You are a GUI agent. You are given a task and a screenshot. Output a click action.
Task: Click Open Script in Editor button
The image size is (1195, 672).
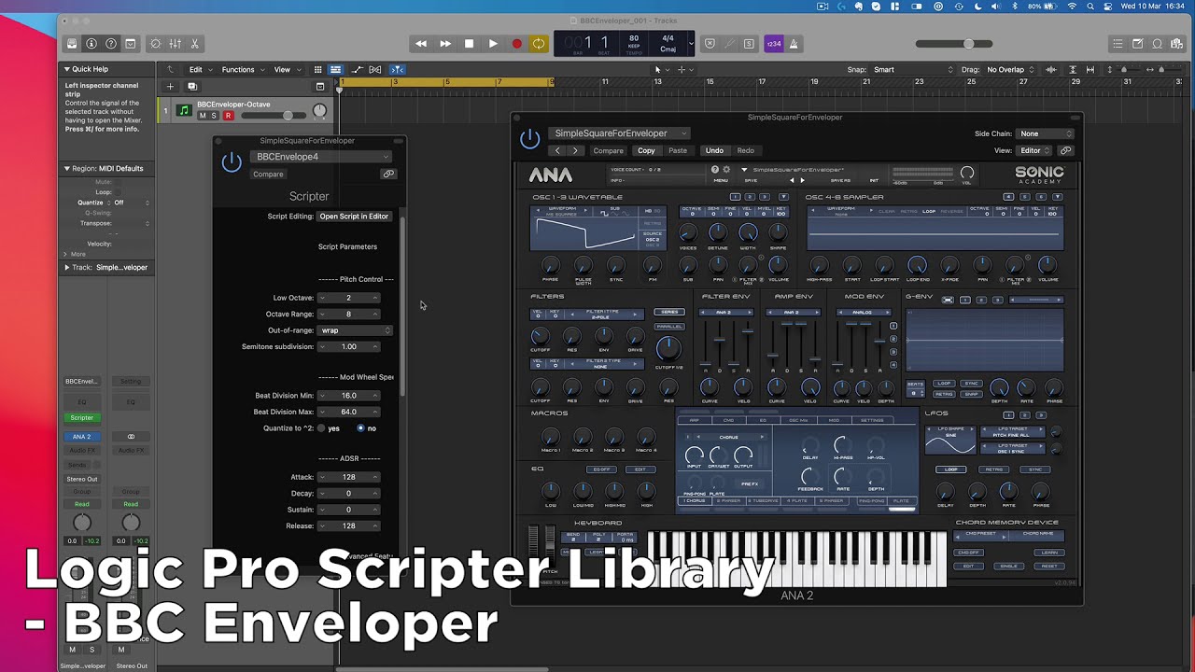pyautogui.click(x=354, y=217)
